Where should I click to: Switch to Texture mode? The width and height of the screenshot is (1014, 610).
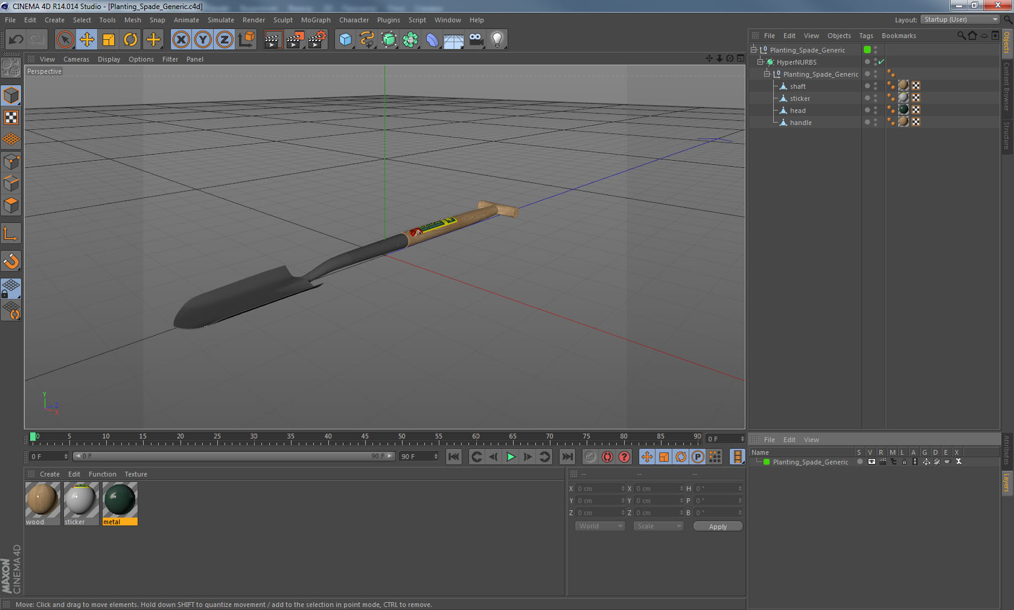pos(11,118)
